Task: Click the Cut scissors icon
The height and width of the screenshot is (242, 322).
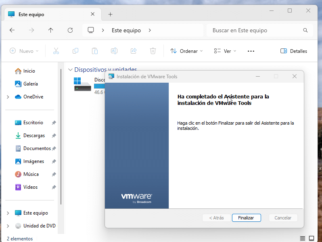Action: tap(56, 51)
